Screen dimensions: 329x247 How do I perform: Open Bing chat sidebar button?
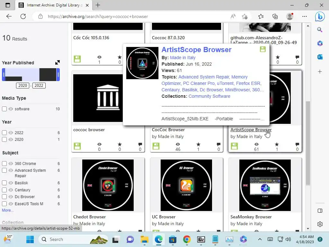(x=320, y=17)
